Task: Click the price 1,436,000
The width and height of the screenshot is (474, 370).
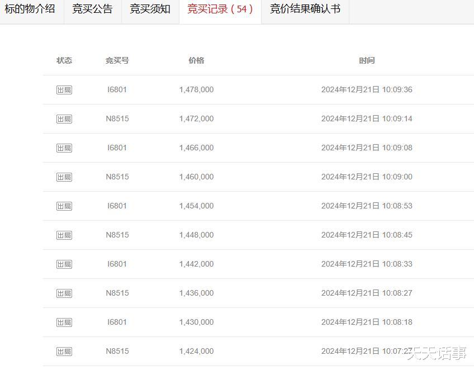Action: [x=197, y=293]
